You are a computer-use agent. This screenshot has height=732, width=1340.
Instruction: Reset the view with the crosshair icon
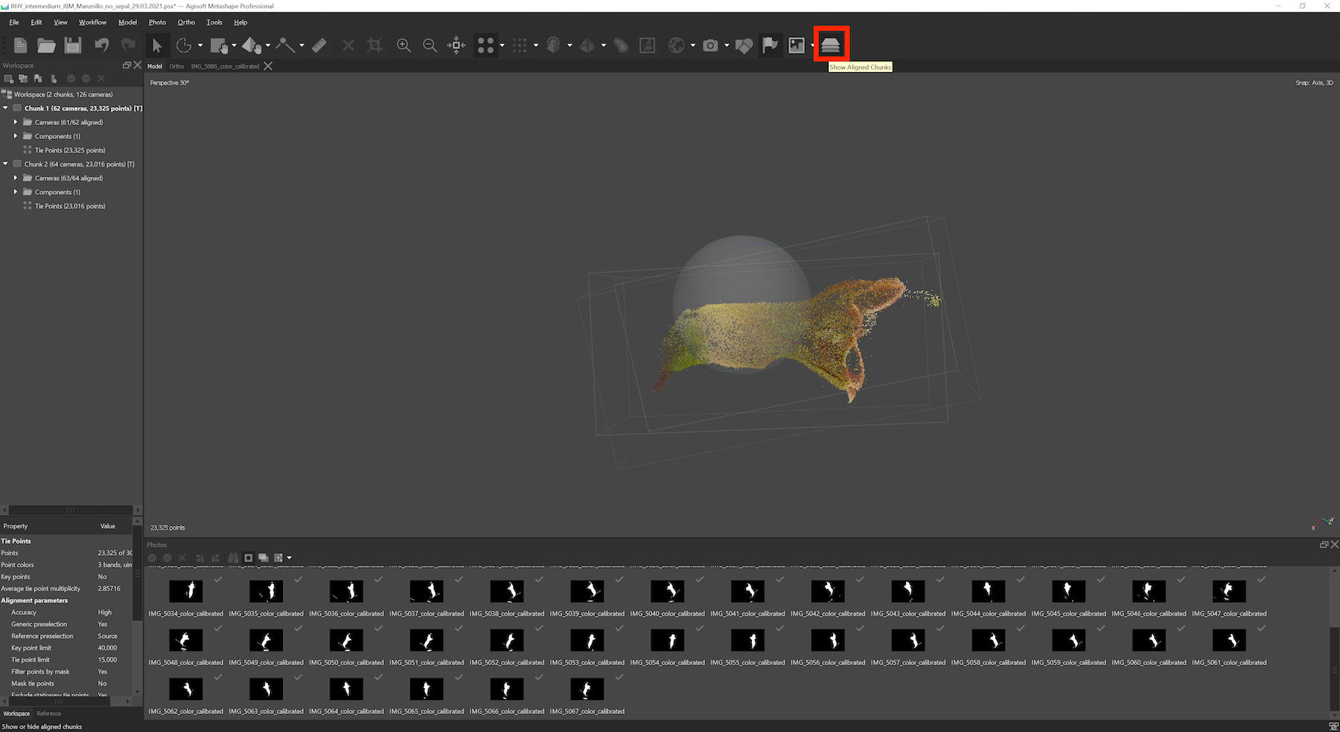pyautogui.click(x=456, y=45)
